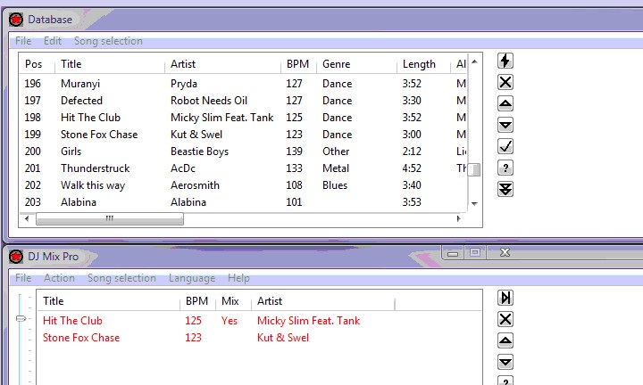This screenshot has height=385, width=643.
Task: Select Stone Fox Chase in DJ Mix playlist
Action: (x=81, y=338)
